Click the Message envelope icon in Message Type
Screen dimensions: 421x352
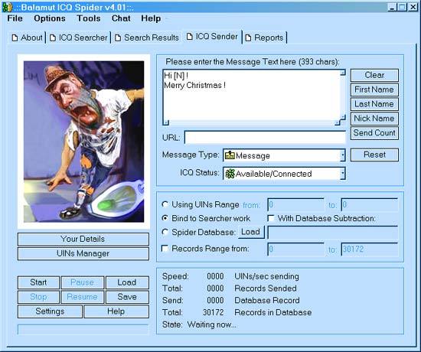coord(230,155)
